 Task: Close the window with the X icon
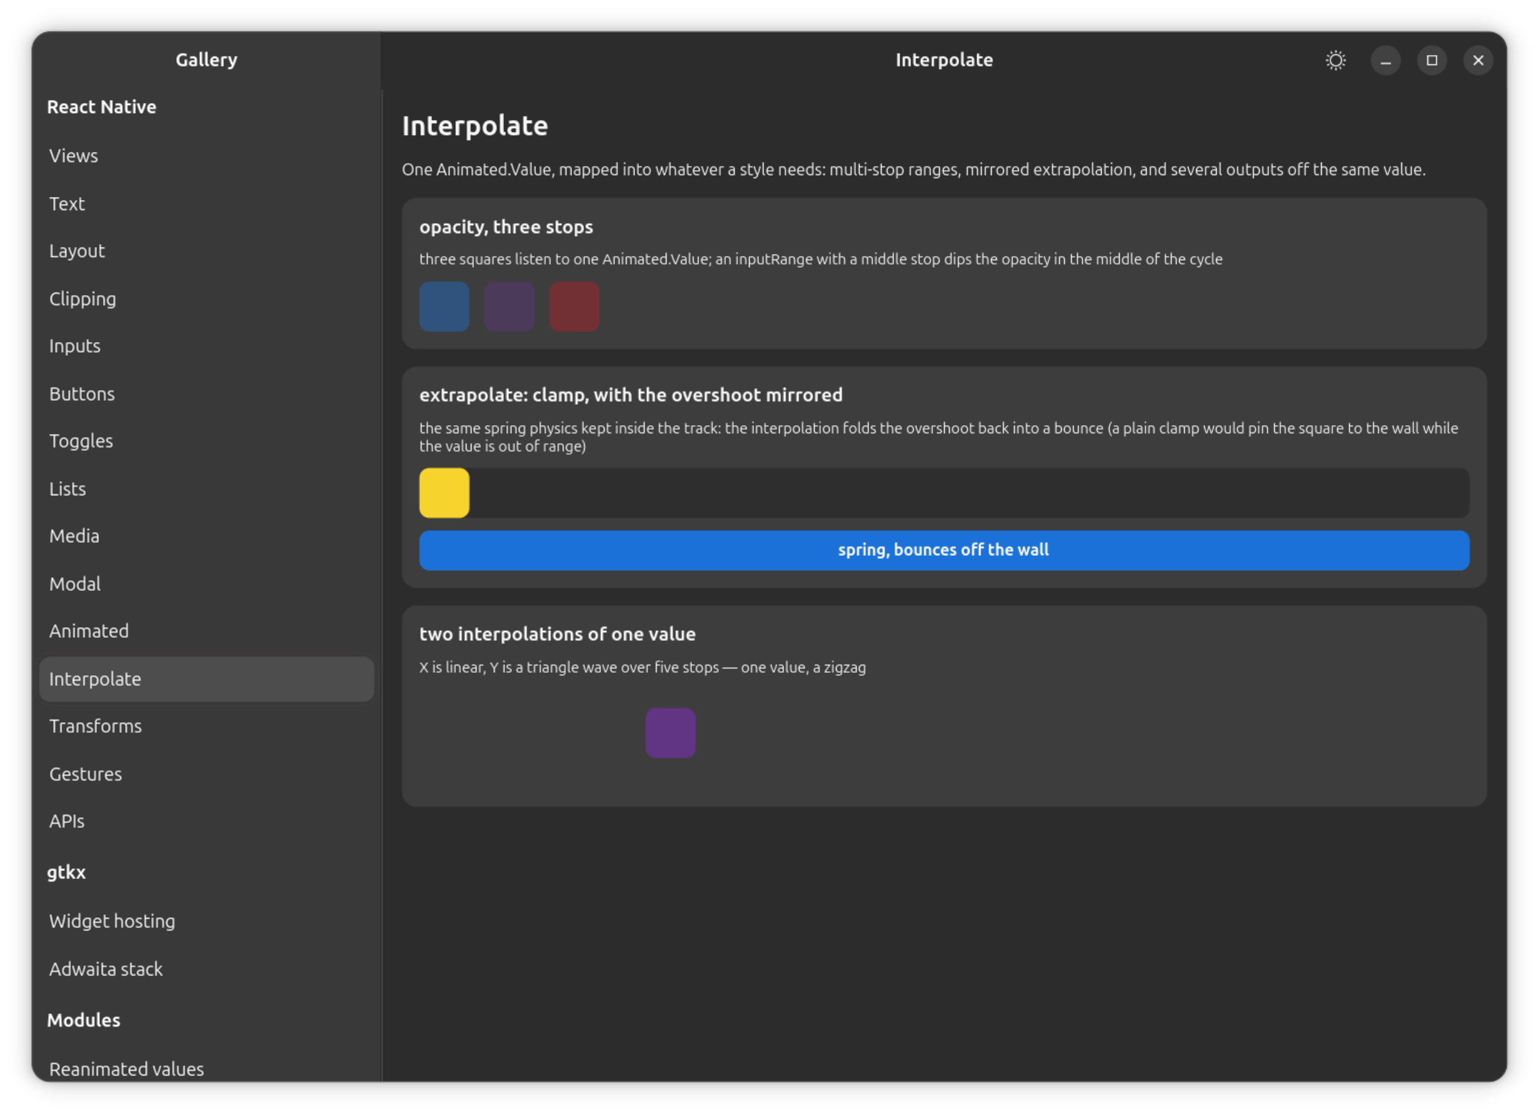[x=1477, y=61]
